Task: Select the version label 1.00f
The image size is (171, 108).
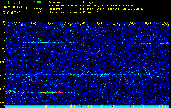Action: tap(38, 2)
